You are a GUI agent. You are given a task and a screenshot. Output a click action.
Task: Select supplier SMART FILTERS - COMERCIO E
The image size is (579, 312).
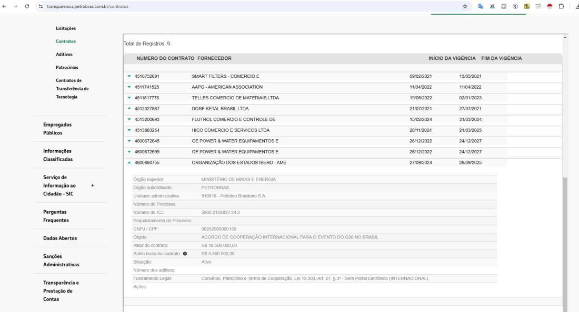coord(226,76)
